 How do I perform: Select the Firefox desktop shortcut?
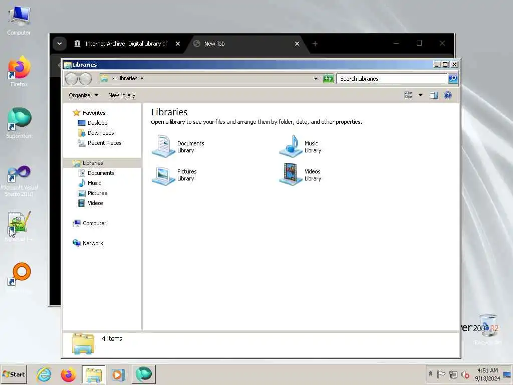pyautogui.click(x=19, y=71)
